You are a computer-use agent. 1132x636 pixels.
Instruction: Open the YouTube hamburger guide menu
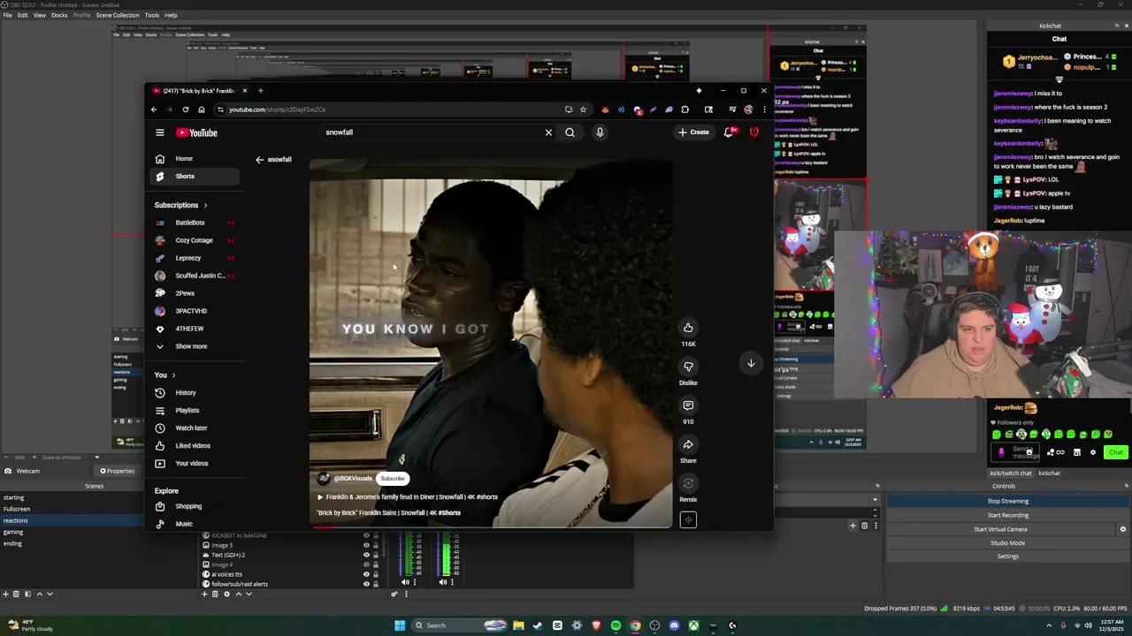pyautogui.click(x=160, y=132)
